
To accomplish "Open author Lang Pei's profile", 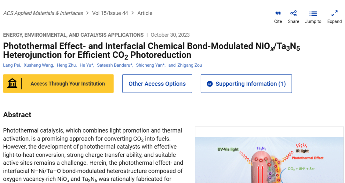I will pyautogui.click(x=11, y=65).
